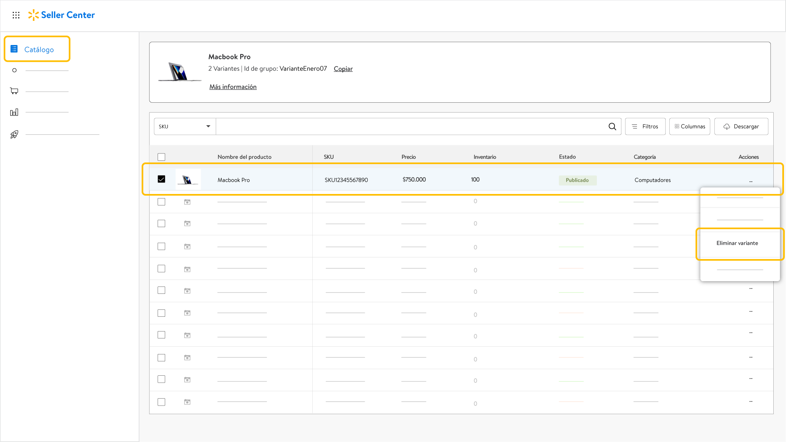786x442 pixels.
Task: Expand the SKU search type dropdown
Action: pyautogui.click(x=185, y=126)
